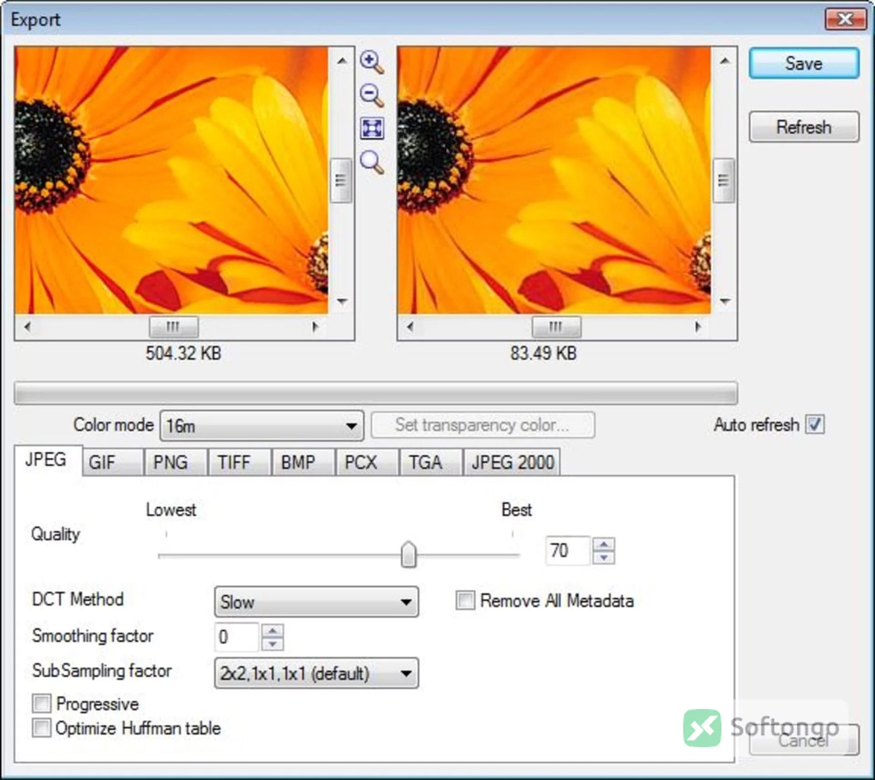Click original preview scroll-down arrow

[x=342, y=301]
